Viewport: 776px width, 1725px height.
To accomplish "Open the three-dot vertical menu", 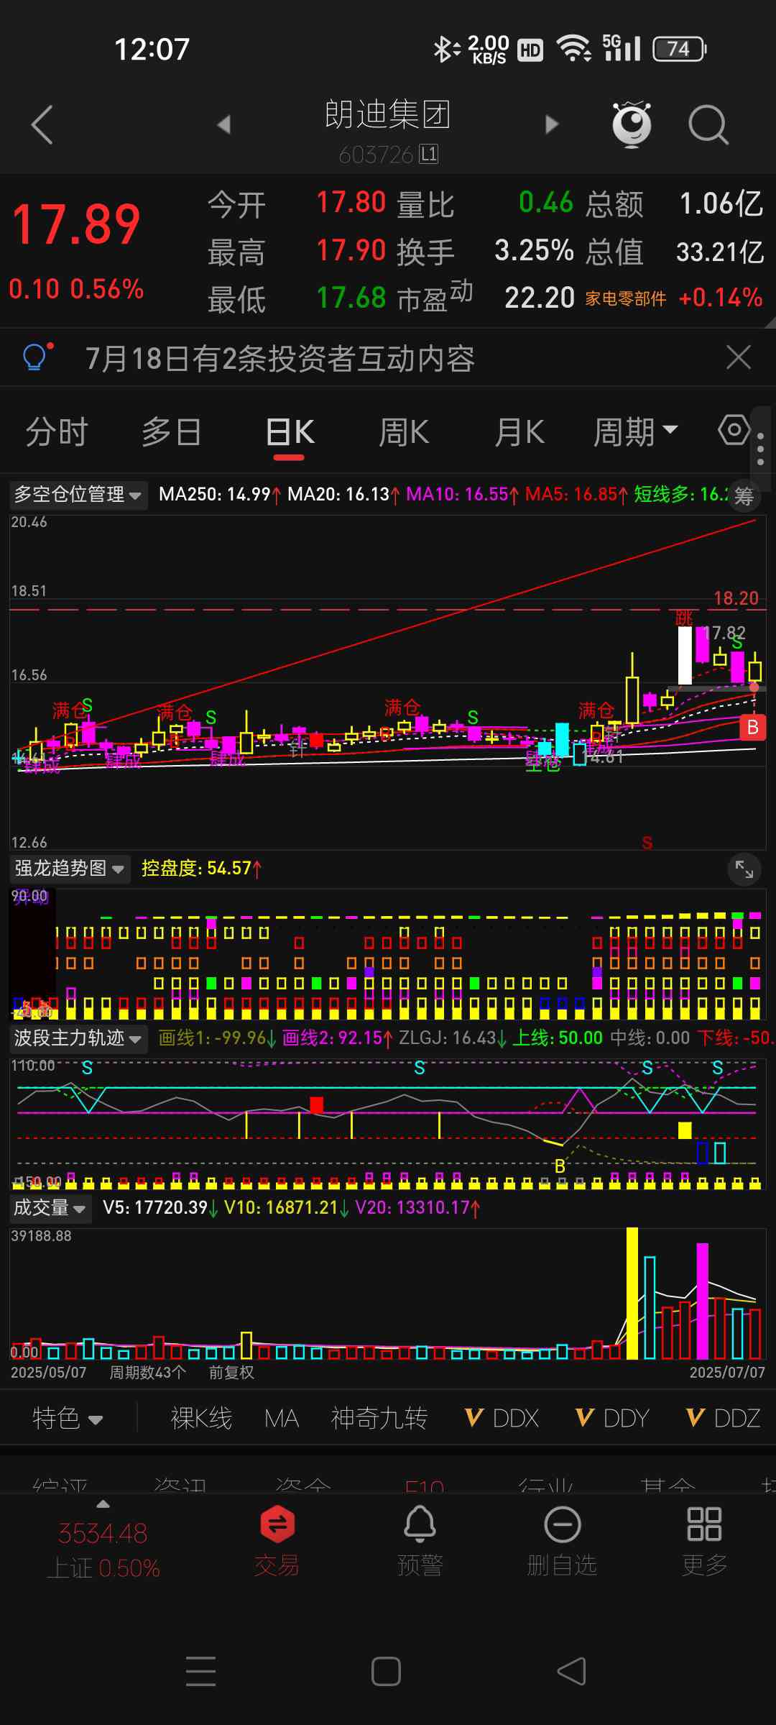I will point(760,448).
